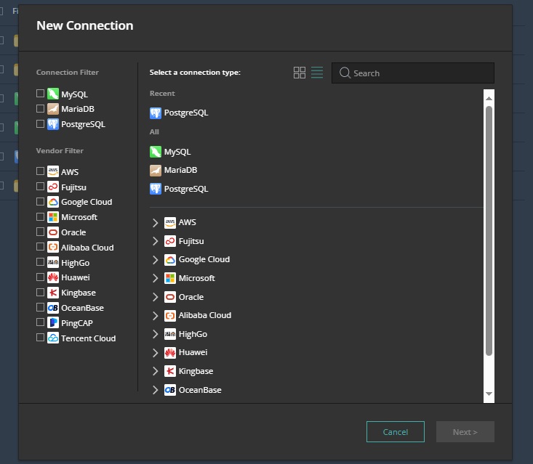Enable the MySQL connection filter checkbox
This screenshot has width=533, height=464.
41,94
